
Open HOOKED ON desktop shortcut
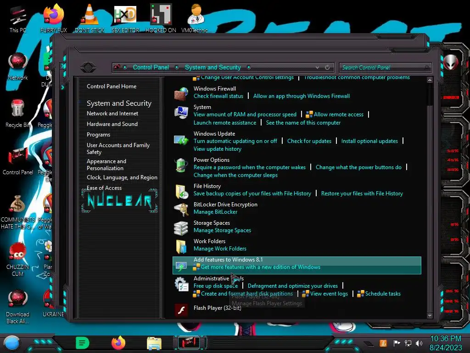(x=161, y=18)
